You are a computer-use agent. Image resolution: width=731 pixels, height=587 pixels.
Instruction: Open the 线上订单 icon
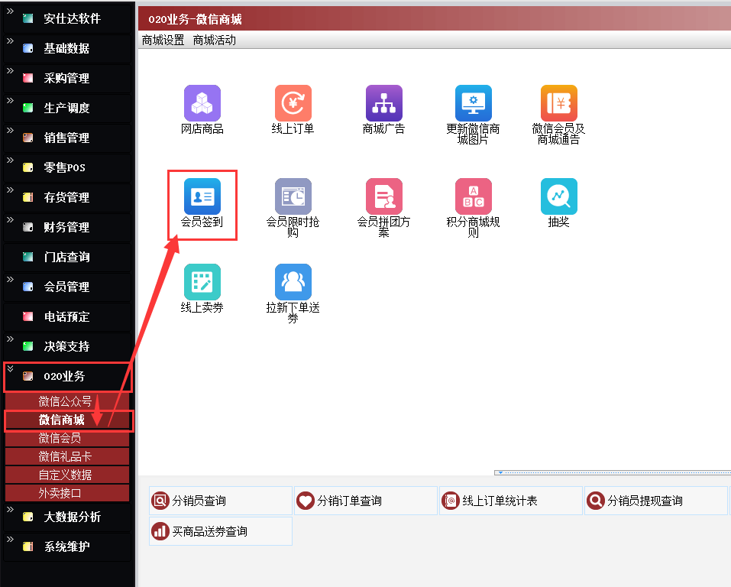[293, 103]
